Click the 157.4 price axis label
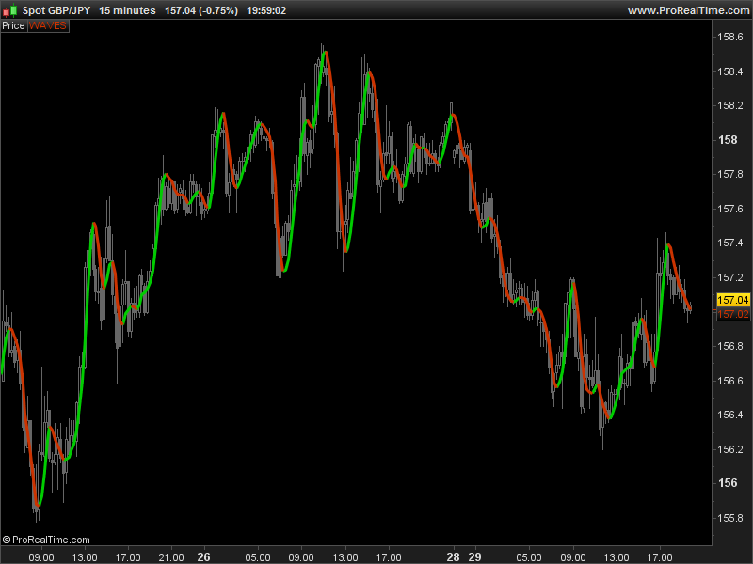This screenshot has width=753, height=564. point(730,243)
